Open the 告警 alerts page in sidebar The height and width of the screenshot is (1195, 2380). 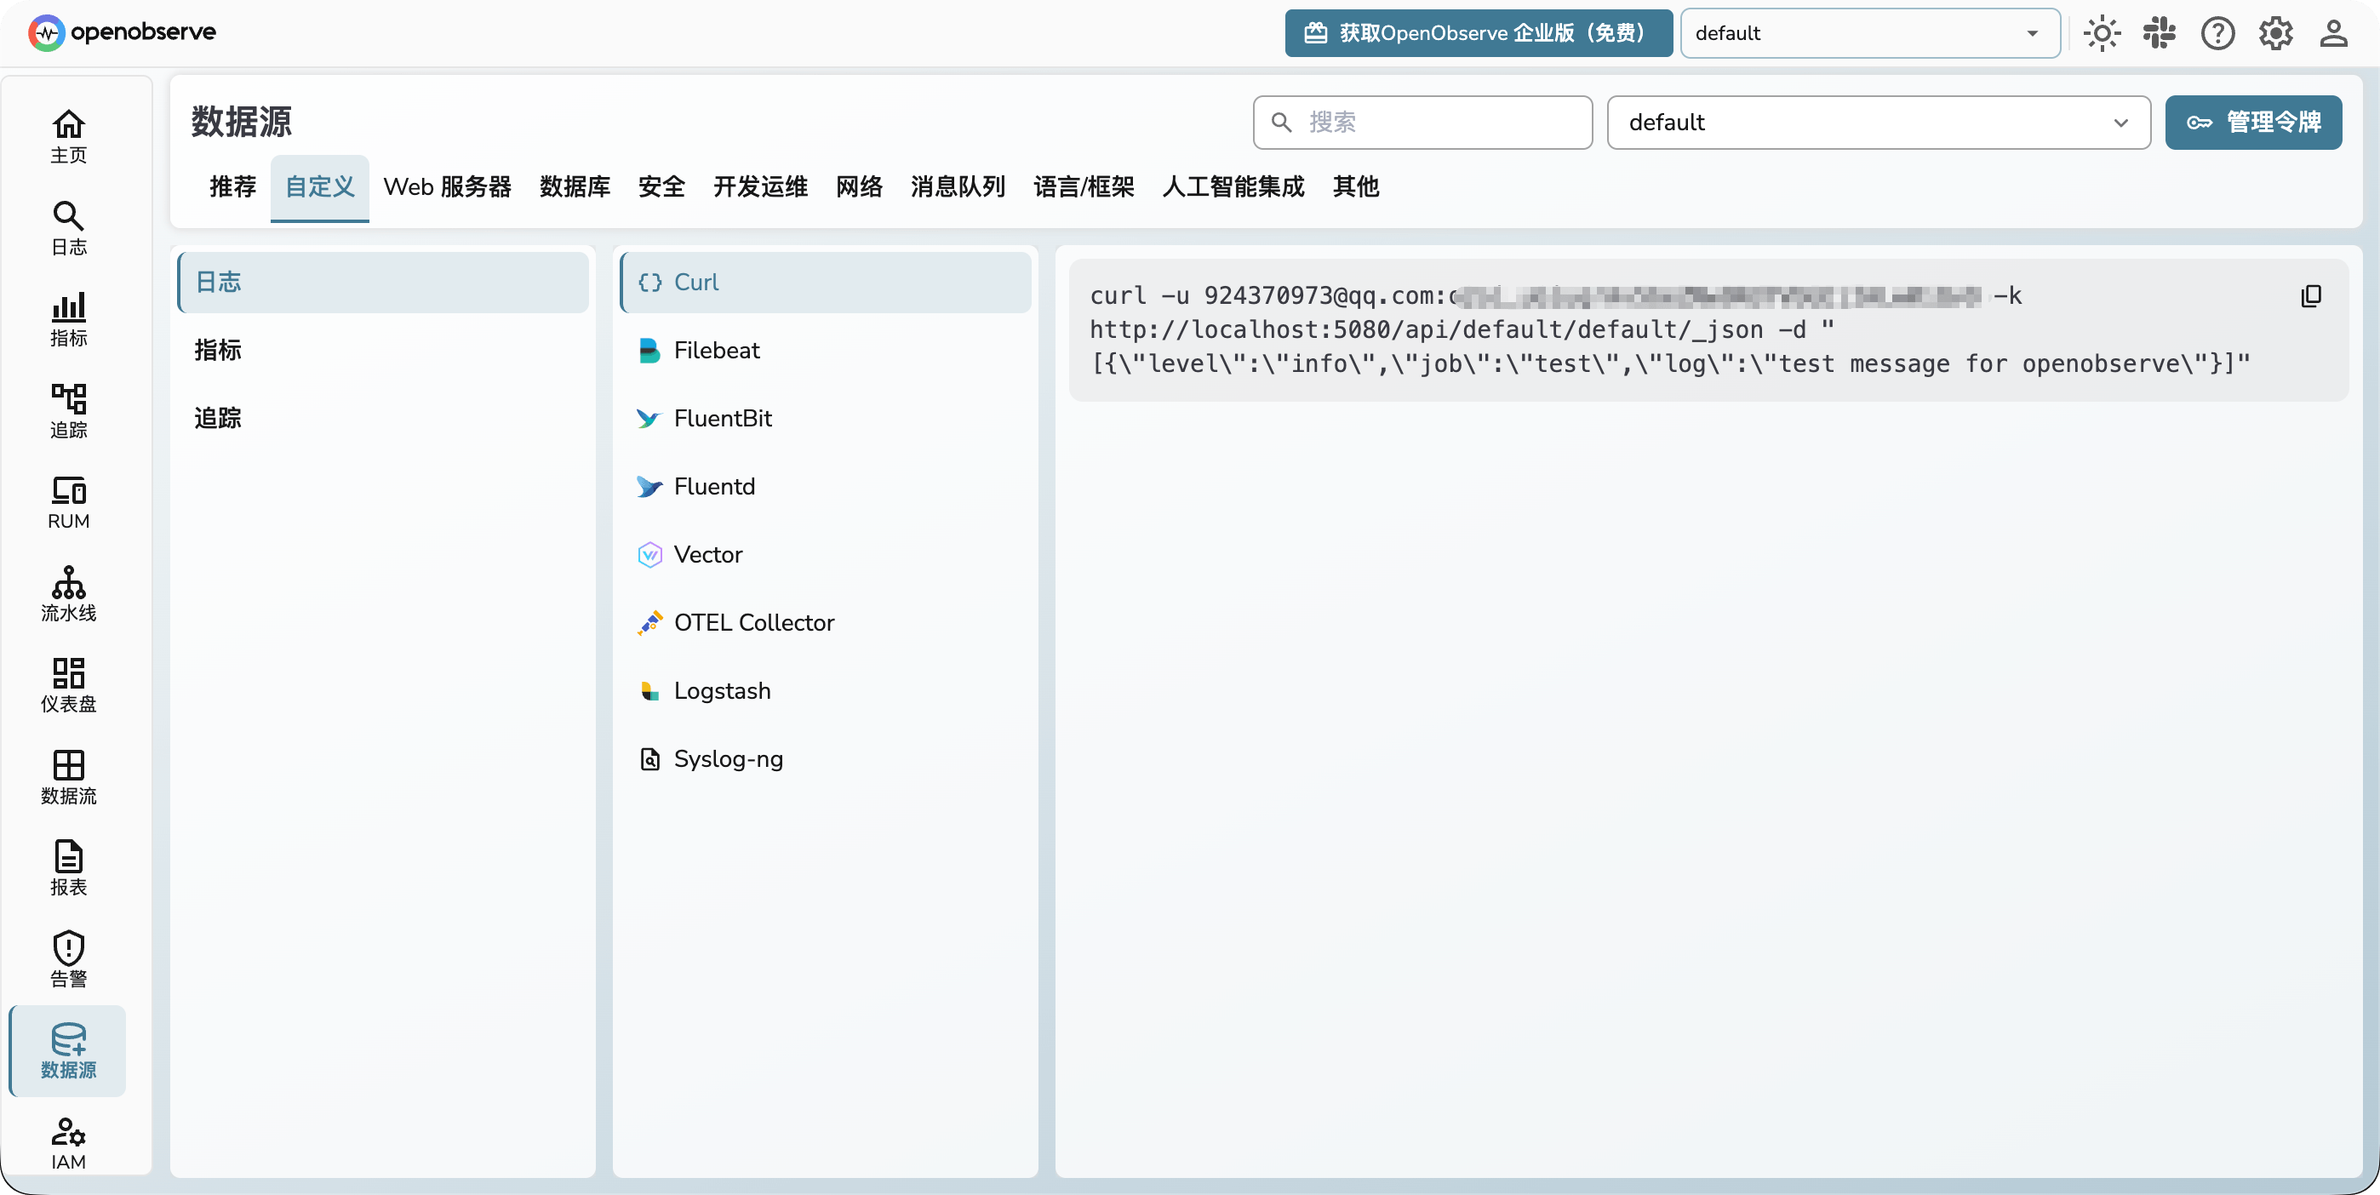[68, 959]
